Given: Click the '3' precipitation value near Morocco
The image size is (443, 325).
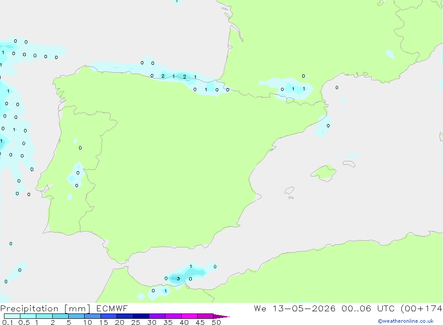Looking at the screenshot, I should click(178, 278).
